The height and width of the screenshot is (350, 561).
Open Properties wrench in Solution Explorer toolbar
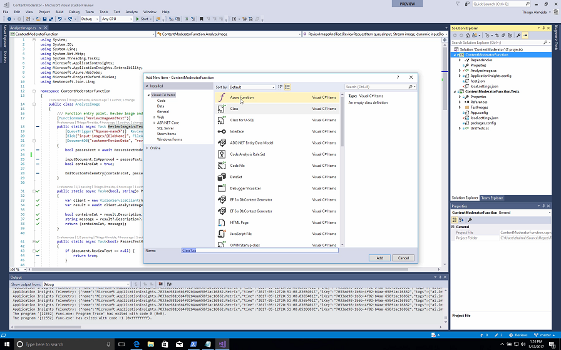518,36
